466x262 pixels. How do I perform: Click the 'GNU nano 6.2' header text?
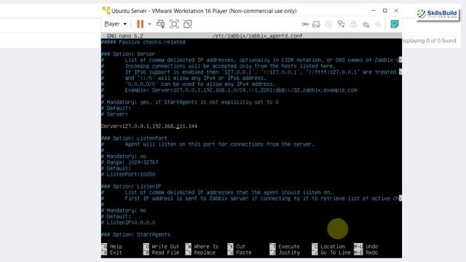125,36
